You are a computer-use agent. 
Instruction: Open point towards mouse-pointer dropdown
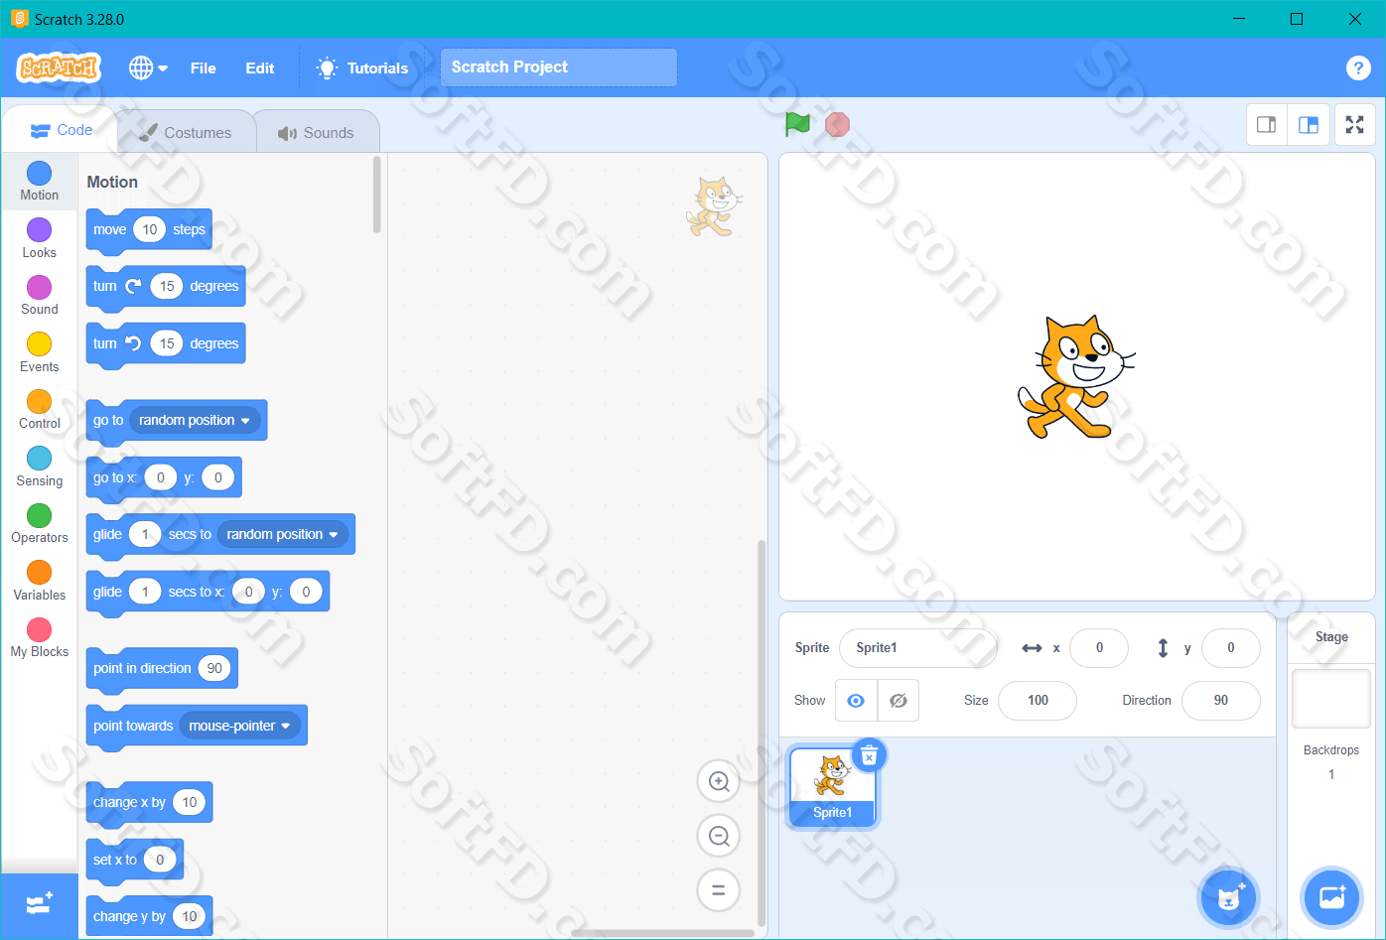pyautogui.click(x=239, y=726)
